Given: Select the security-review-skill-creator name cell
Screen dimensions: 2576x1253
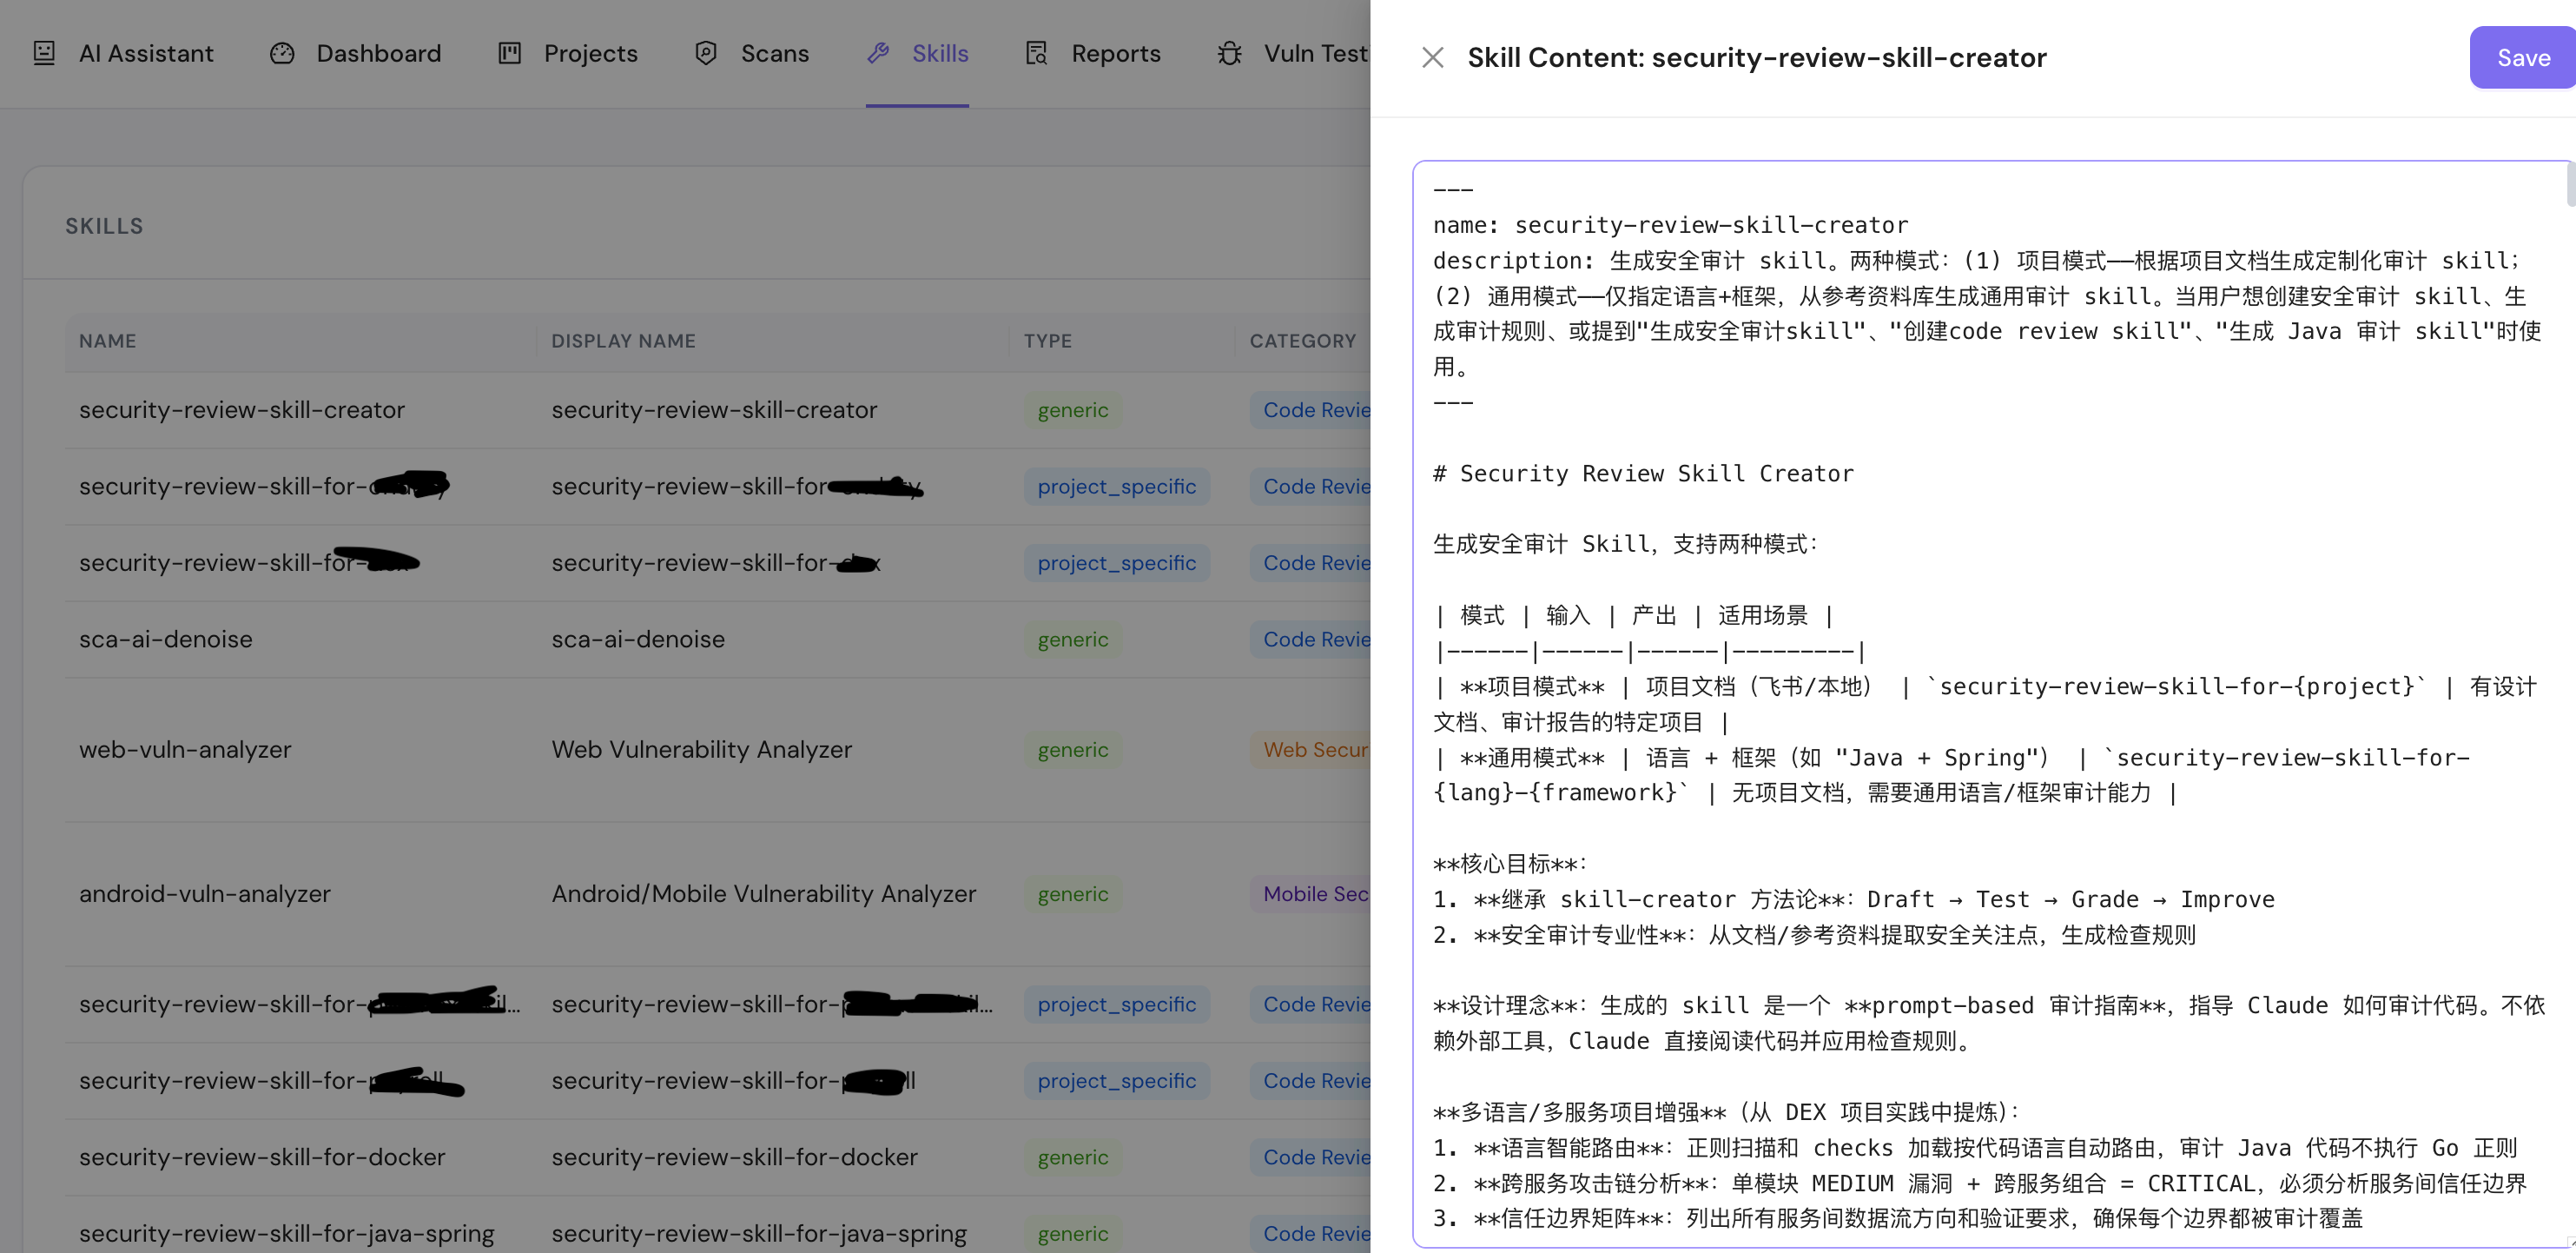Looking at the screenshot, I should (x=242, y=409).
